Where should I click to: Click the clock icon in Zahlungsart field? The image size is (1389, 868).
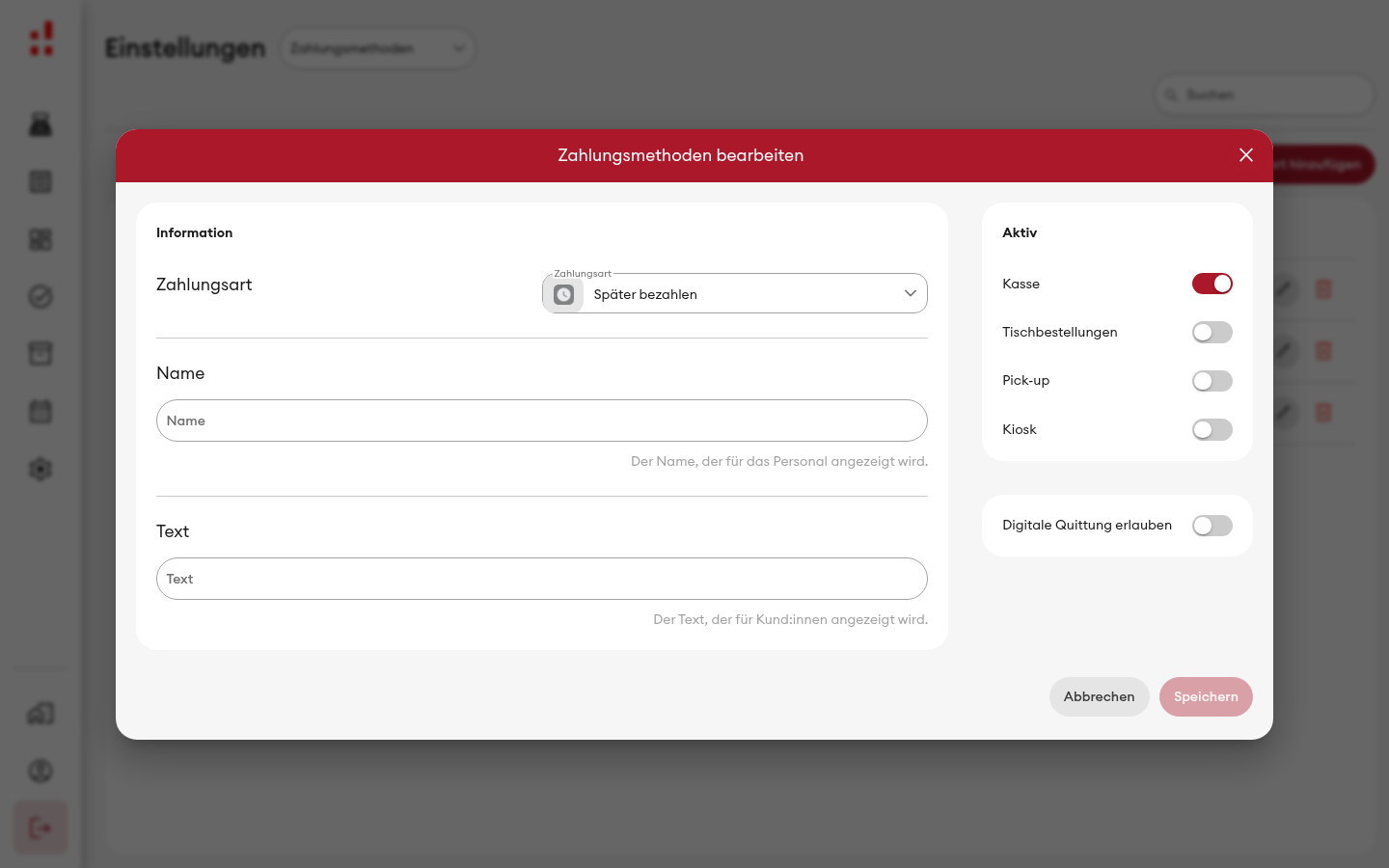click(x=564, y=294)
